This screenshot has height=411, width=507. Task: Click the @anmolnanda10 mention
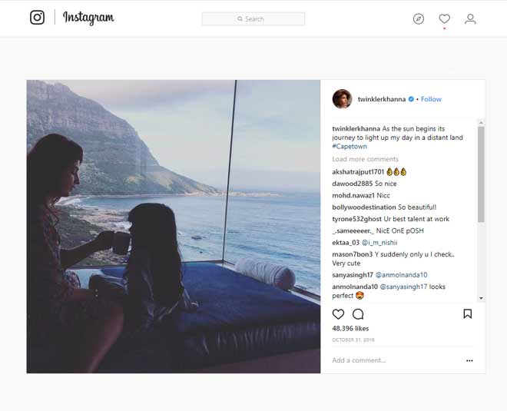(402, 274)
